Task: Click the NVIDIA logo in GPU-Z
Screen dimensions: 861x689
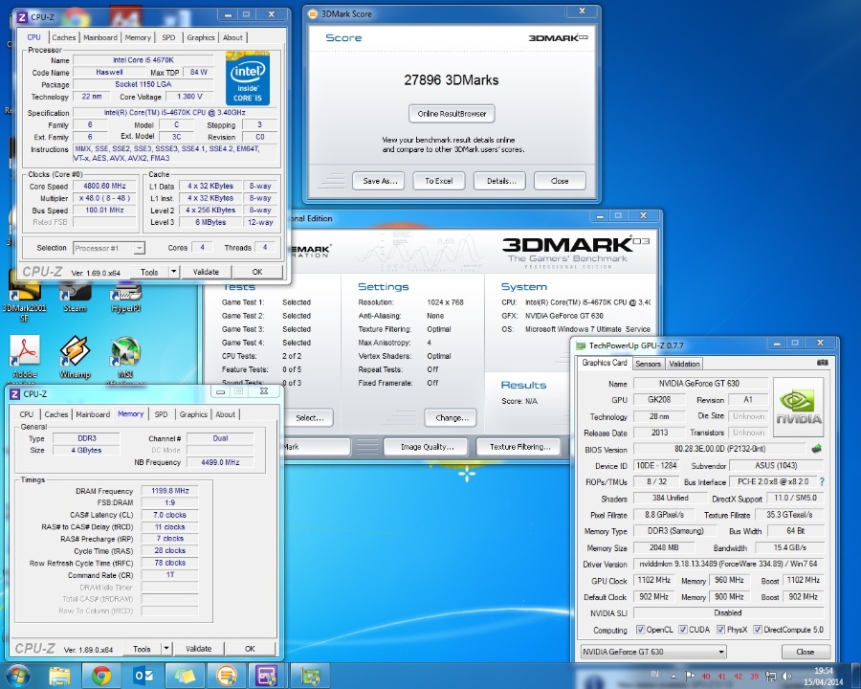Action: (799, 407)
